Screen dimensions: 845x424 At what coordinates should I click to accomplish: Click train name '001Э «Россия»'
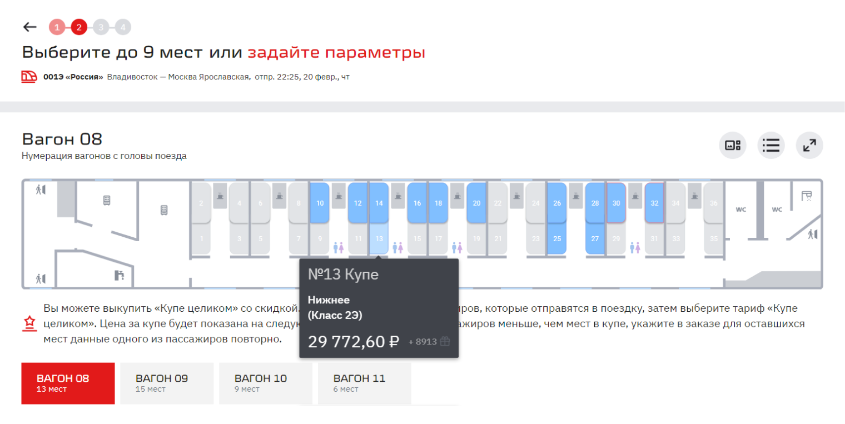coord(73,77)
